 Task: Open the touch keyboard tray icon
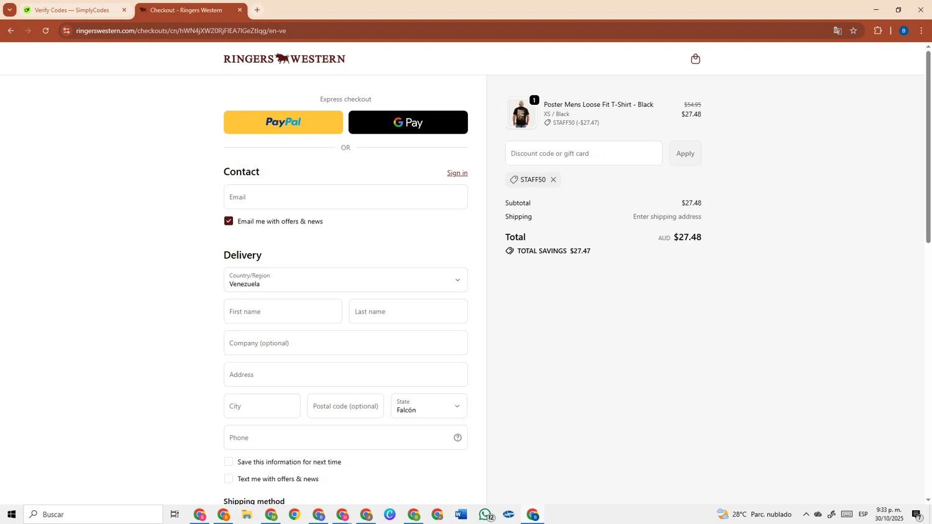[847, 514]
